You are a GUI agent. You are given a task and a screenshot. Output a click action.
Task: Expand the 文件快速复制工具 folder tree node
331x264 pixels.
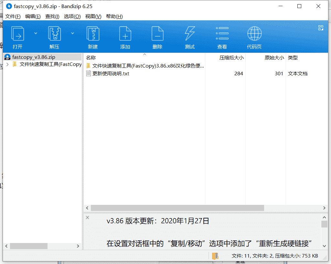(x=8, y=64)
